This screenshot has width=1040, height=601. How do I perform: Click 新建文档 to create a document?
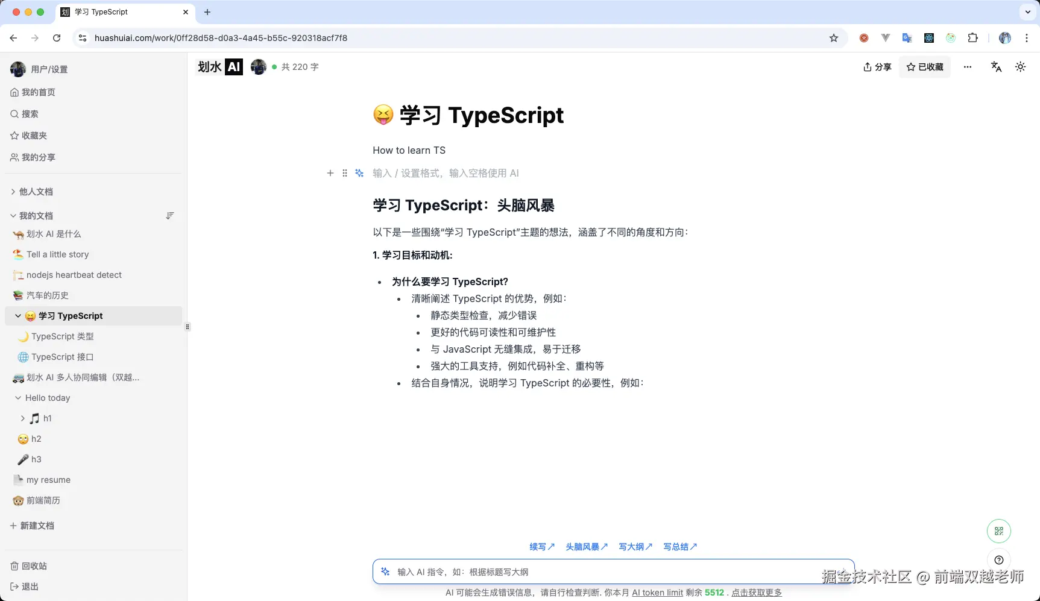[32, 526]
